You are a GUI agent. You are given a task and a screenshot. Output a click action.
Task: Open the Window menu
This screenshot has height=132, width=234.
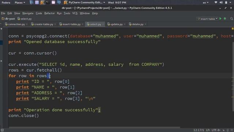coord(84,13)
